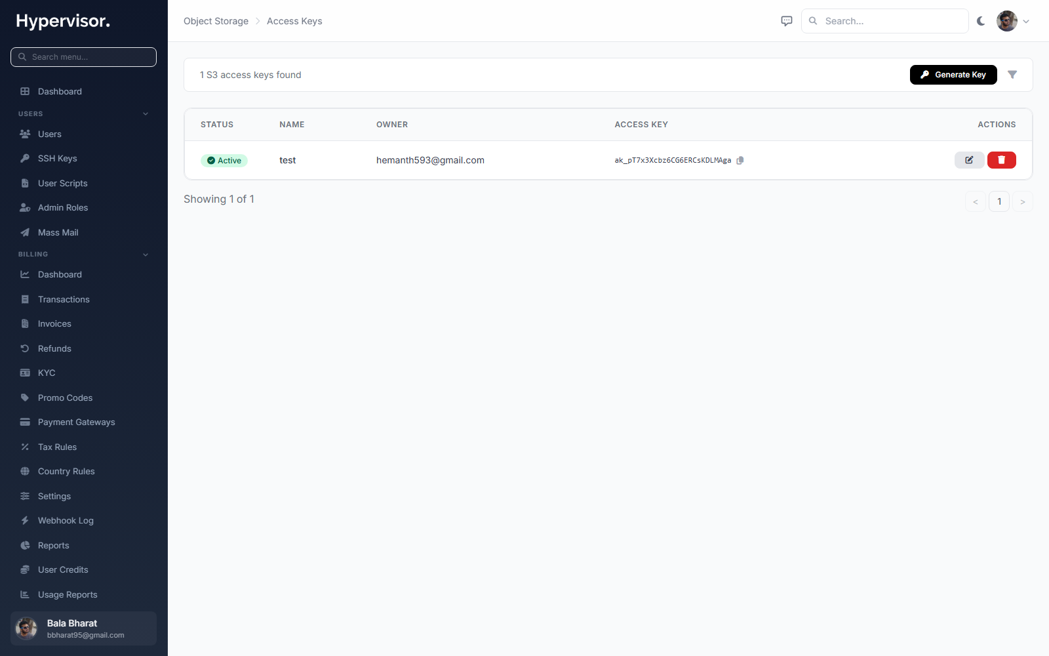The height and width of the screenshot is (656, 1049).
Task: Focus the top Search field
Action: click(885, 21)
